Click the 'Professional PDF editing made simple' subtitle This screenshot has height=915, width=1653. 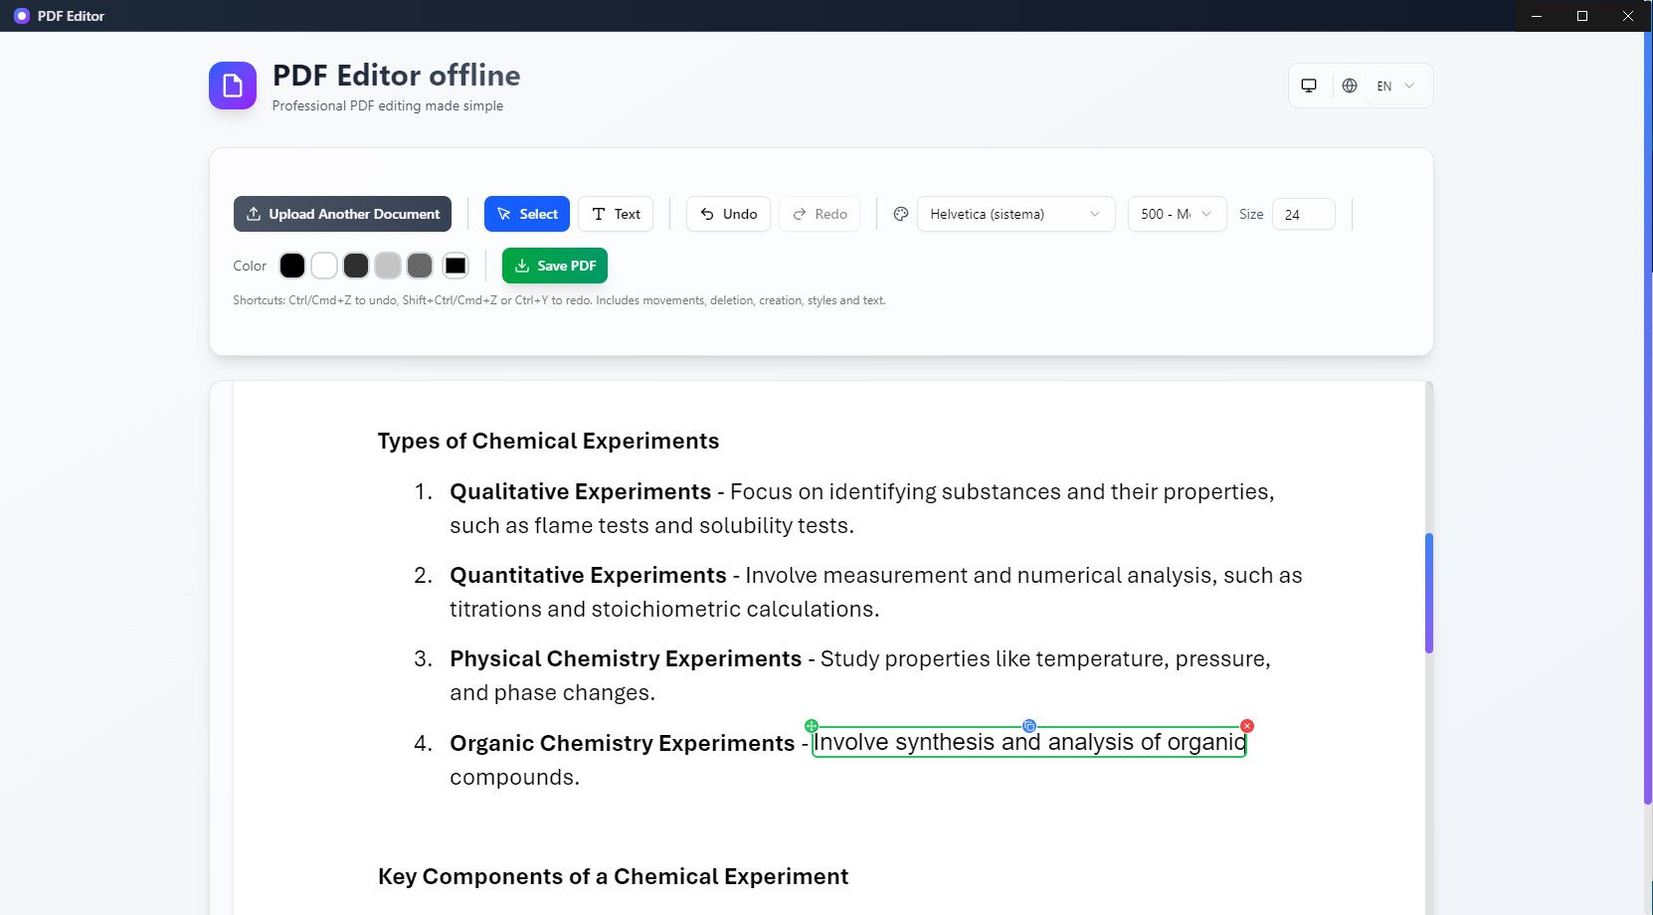coord(388,105)
